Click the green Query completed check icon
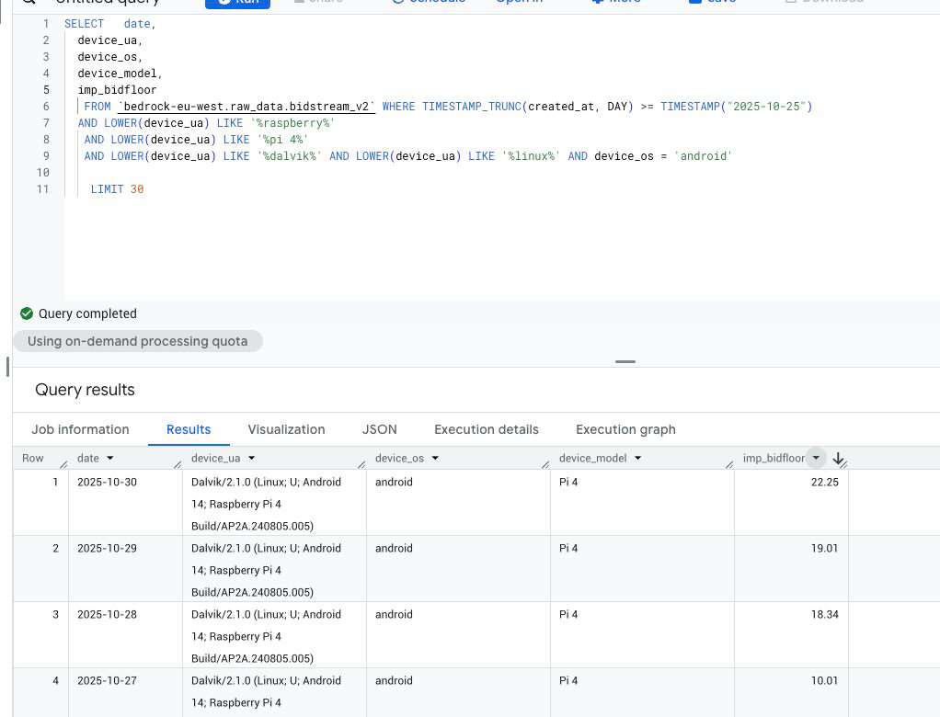Screen dimensions: 940x717 [x=27, y=313]
